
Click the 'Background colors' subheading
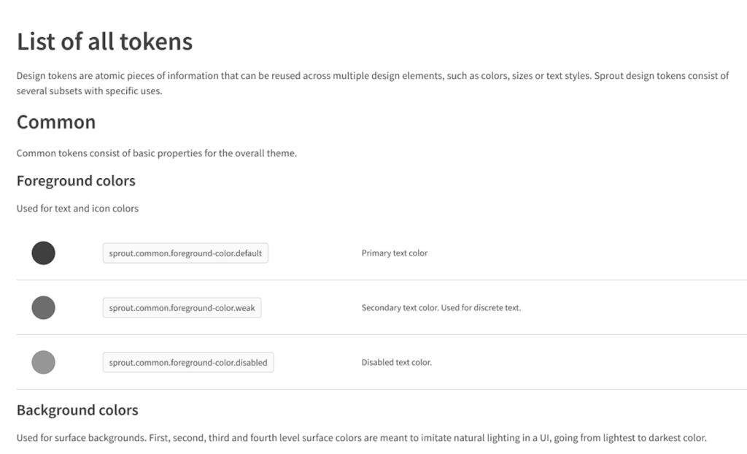point(77,410)
